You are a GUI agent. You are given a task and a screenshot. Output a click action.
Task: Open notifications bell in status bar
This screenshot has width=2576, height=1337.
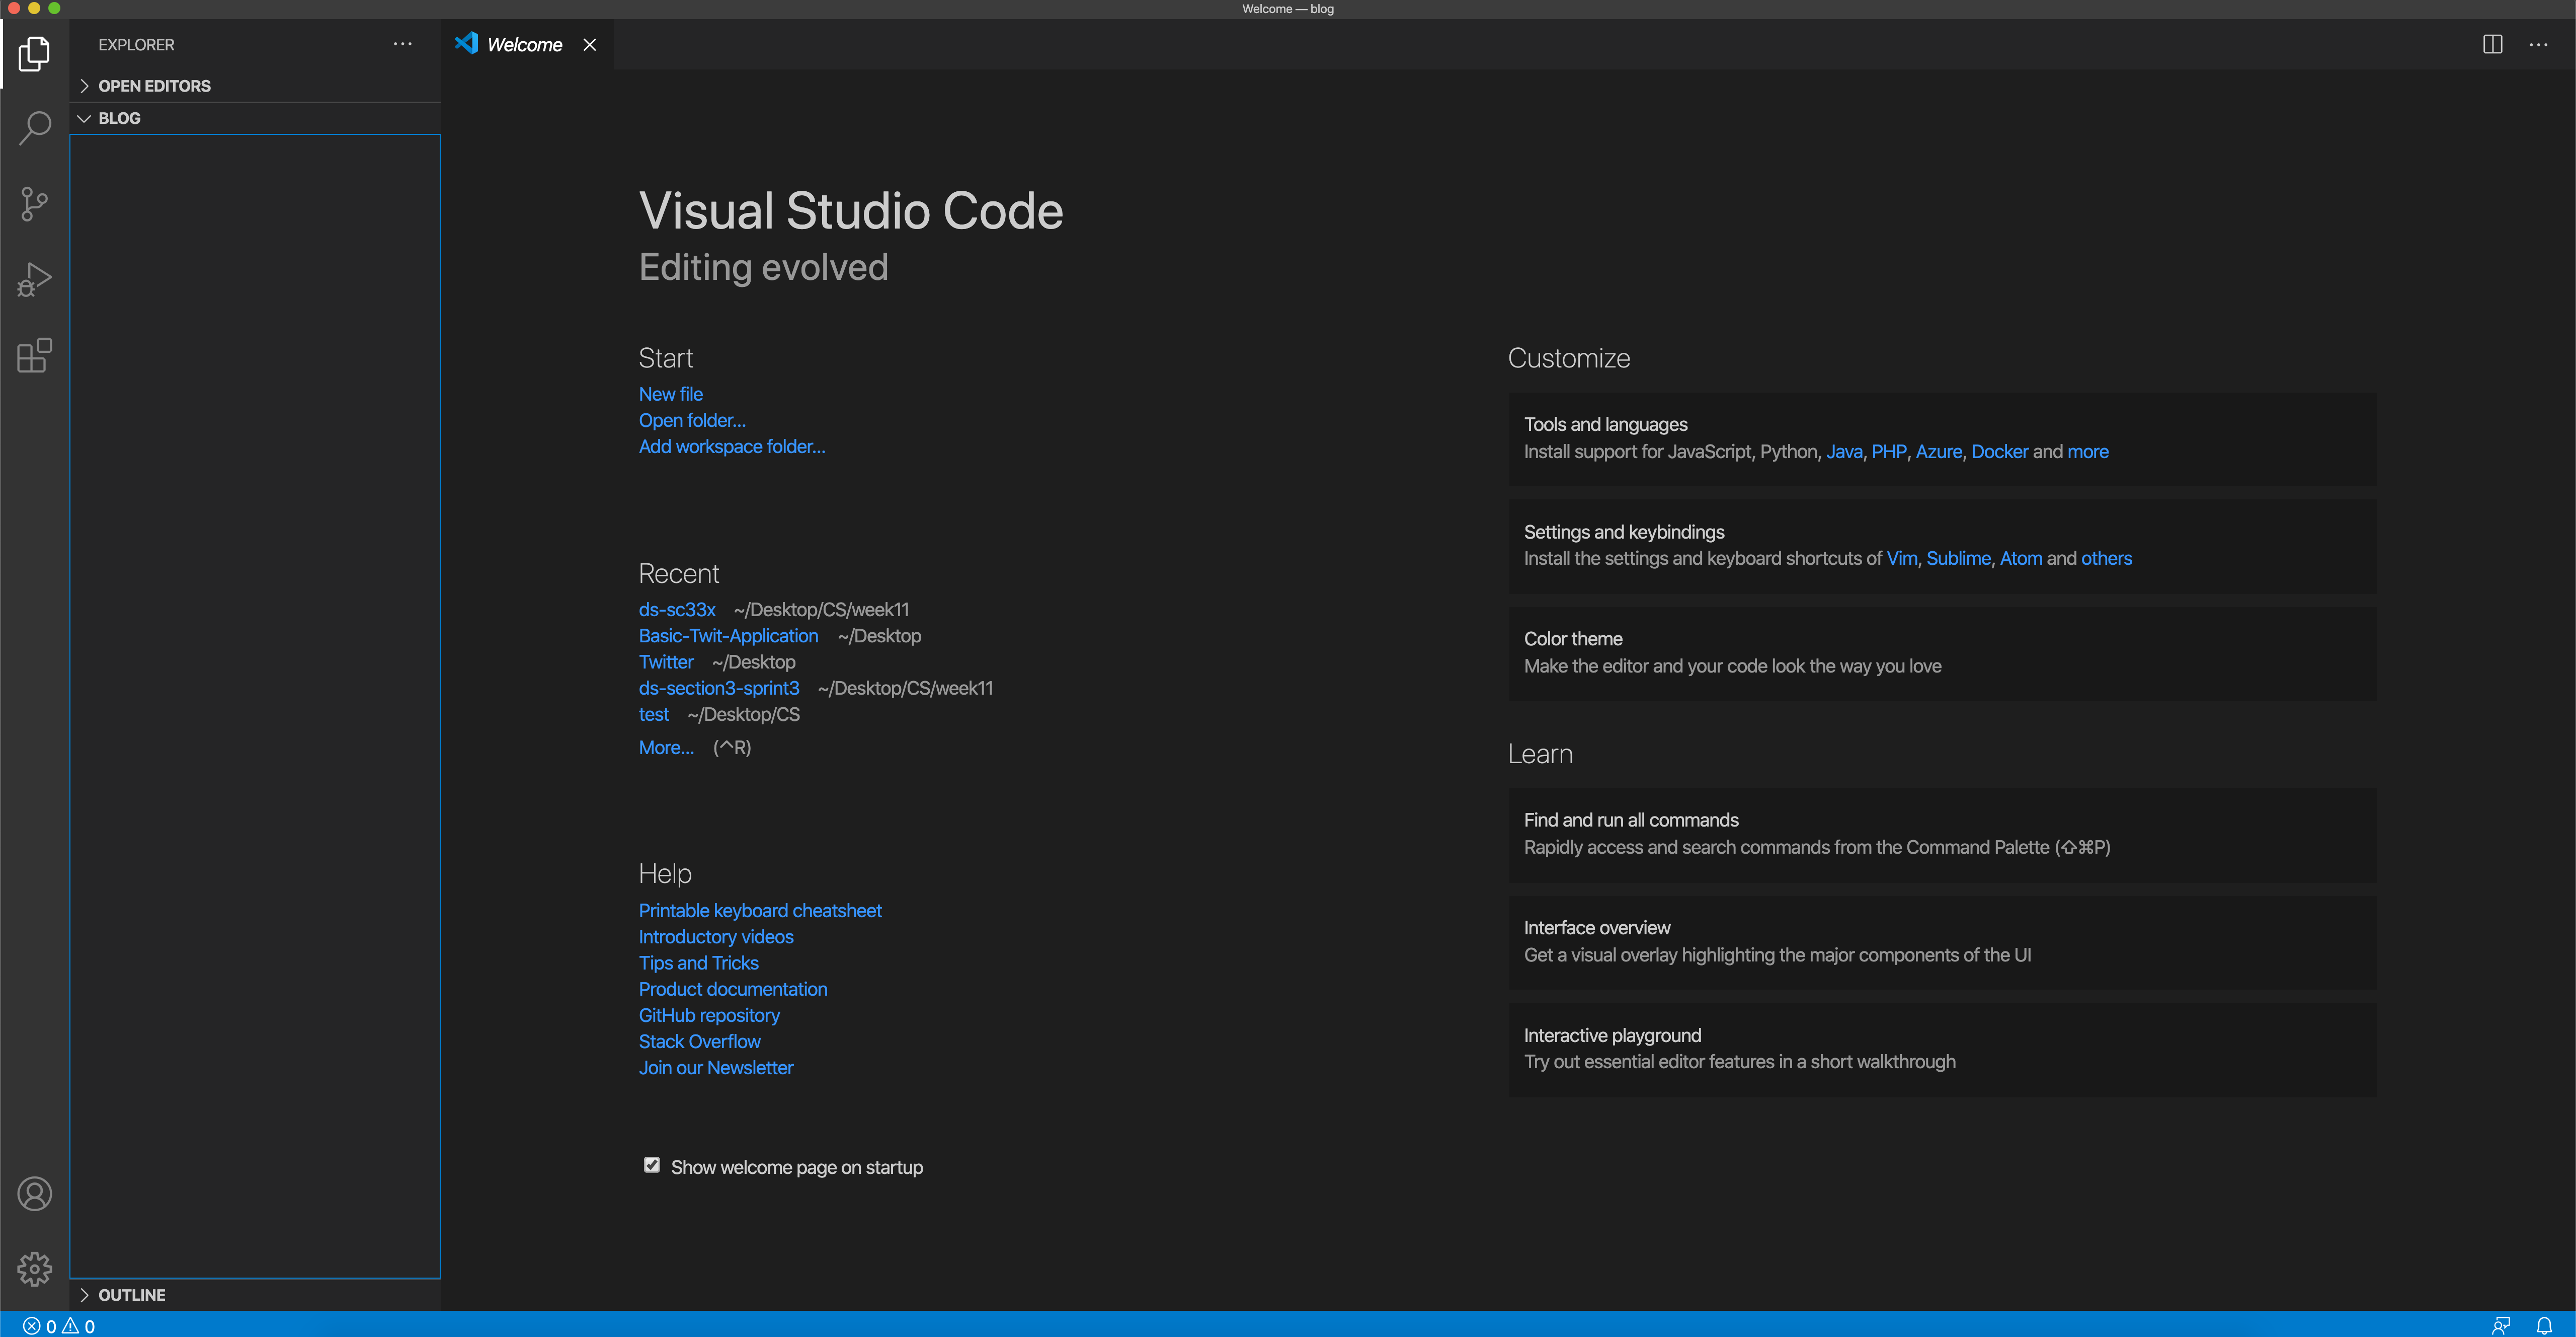(x=2545, y=1326)
